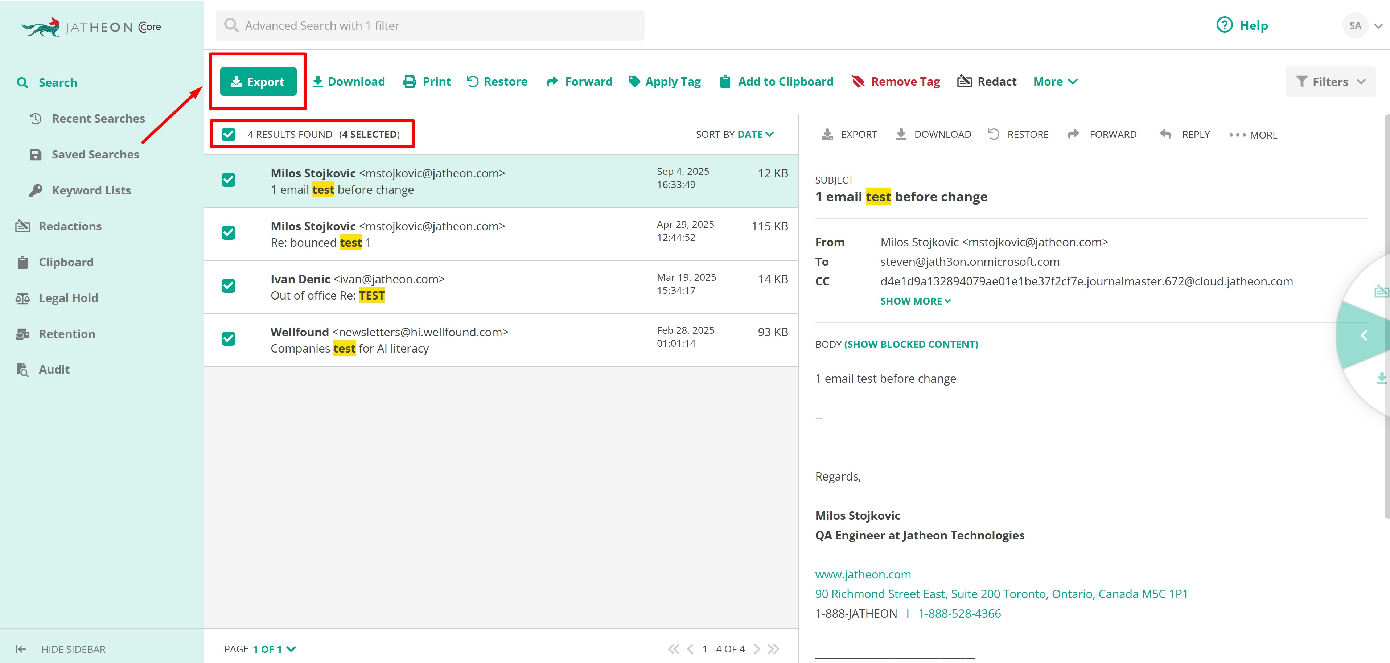The height and width of the screenshot is (663, 1390).
Task: Go to the first page of results
Action: (673, 649)
